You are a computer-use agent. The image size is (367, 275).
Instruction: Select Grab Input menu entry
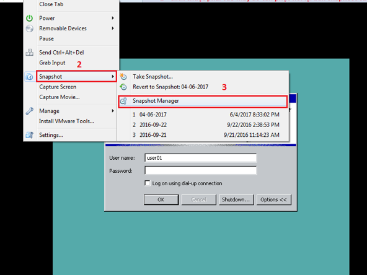point(52,63)
